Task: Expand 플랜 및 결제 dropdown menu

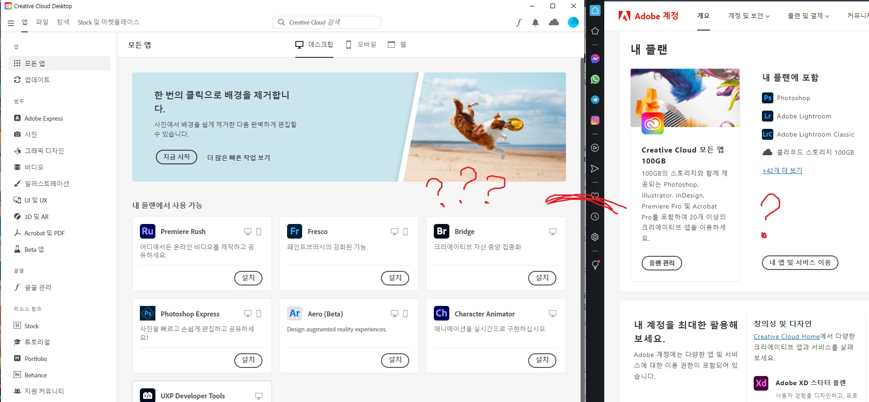Action: 808,16
